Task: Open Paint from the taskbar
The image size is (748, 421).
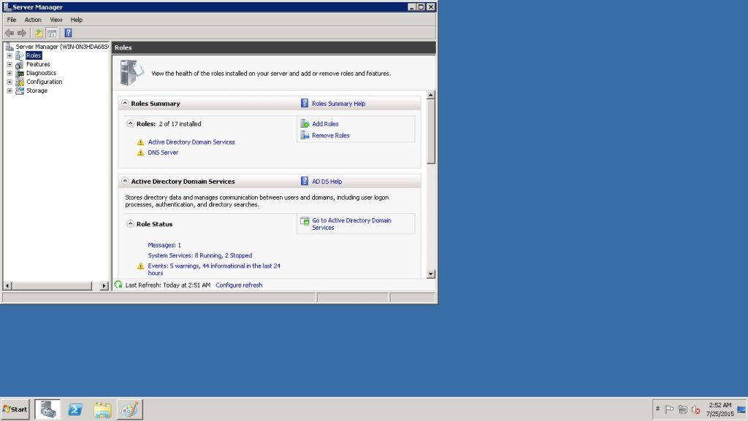Action: 130,409
